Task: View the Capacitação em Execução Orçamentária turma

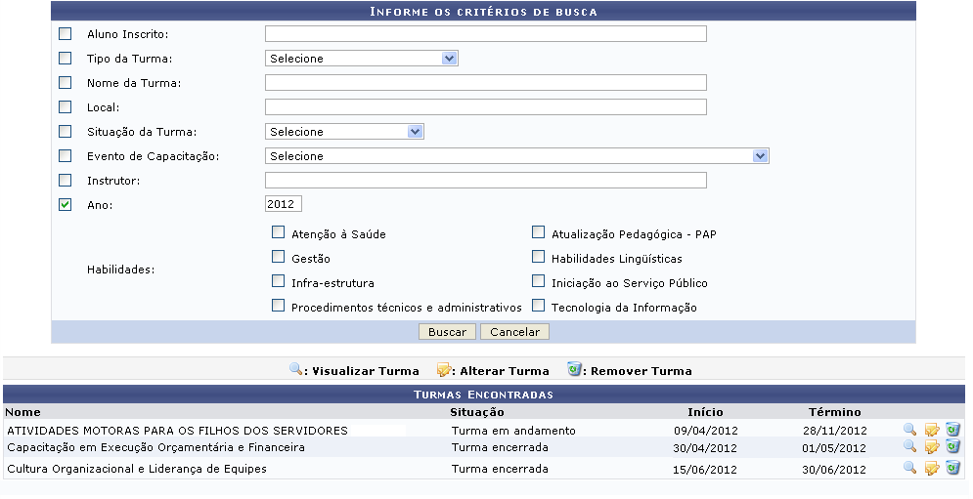Action: coord(909,446)
